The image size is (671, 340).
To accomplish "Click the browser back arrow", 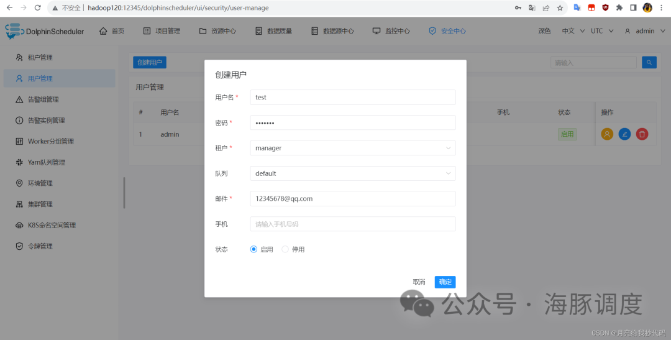I will tap(9, 7).
